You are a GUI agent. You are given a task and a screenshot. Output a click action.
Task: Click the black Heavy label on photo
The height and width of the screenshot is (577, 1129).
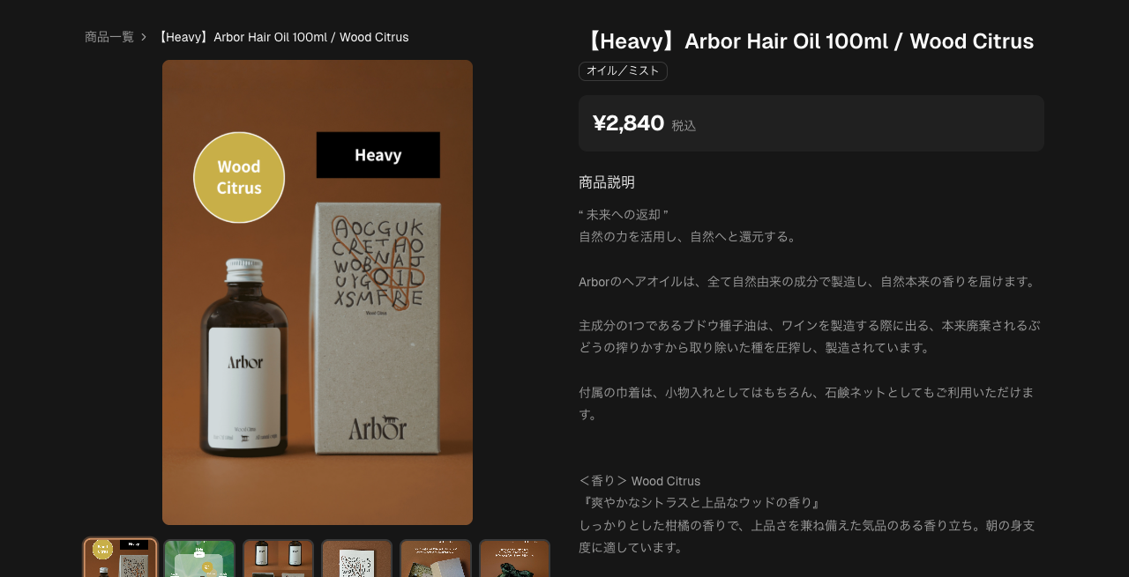[378, 155]
